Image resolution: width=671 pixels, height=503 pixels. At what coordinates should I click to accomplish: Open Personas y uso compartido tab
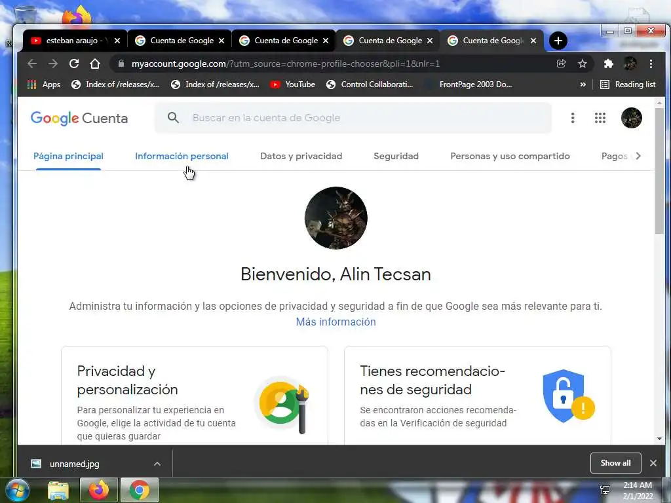(510, 156)
